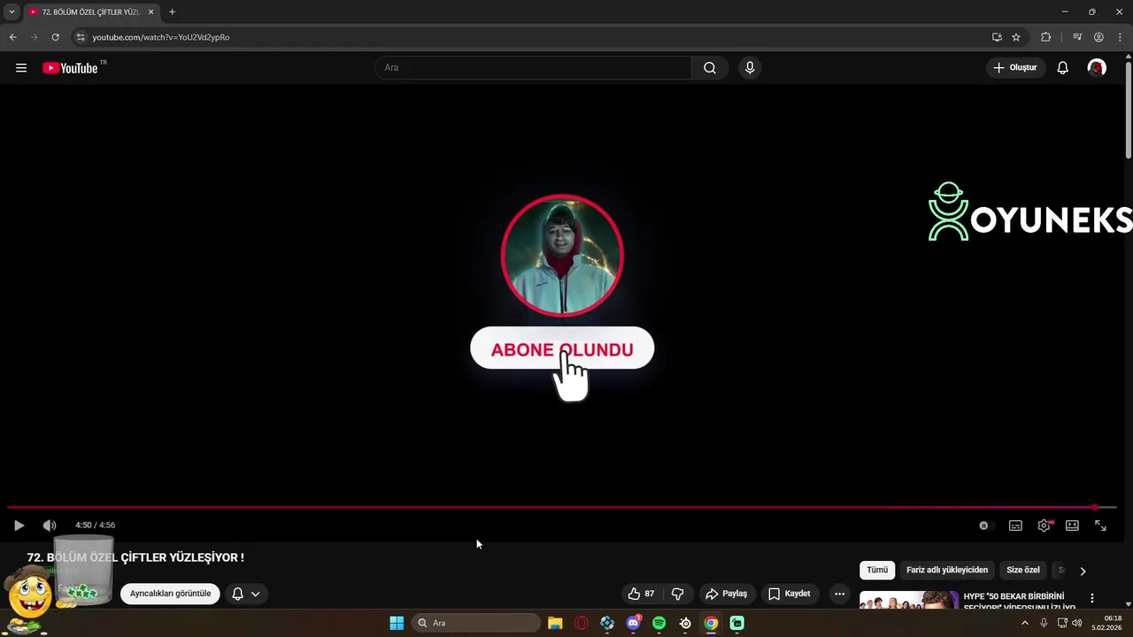This screenshot has height=637, width=1133.
Task: Open taskbar clock and date
Action: (1106, 623)
